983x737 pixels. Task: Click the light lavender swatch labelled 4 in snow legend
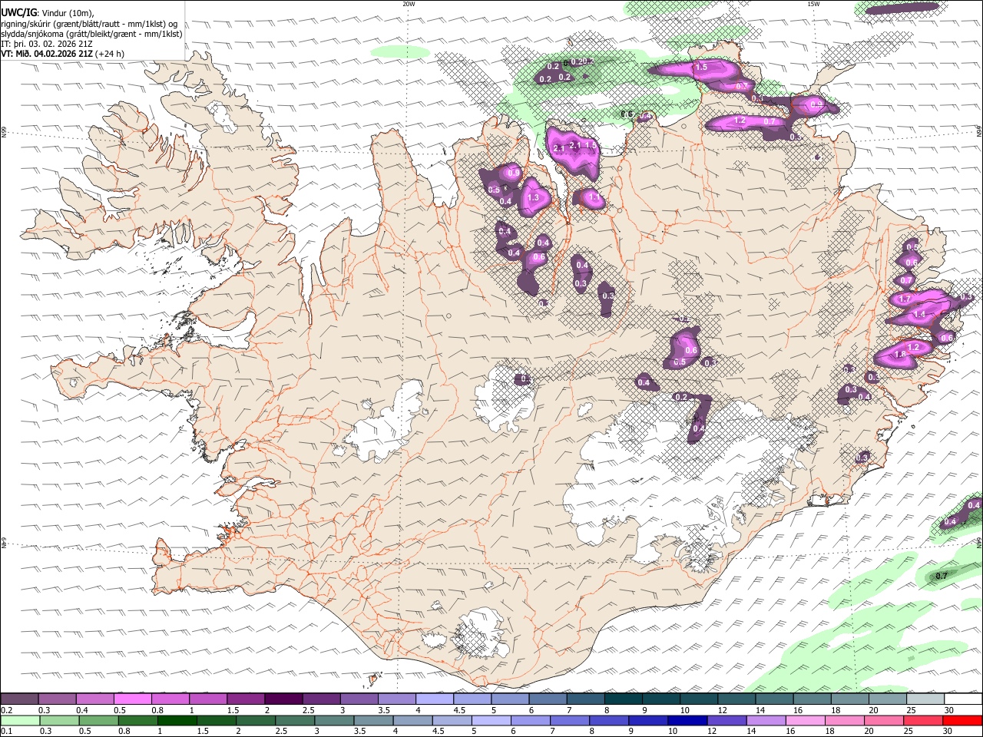pos(435,699)
